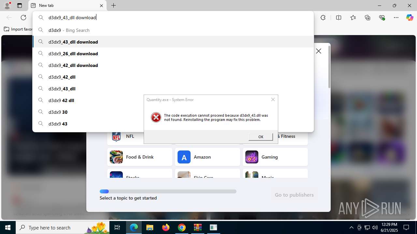Open File Explorer from taskbar
The width and height of the screenshot is (417, 234).
(x=150, y=227)
